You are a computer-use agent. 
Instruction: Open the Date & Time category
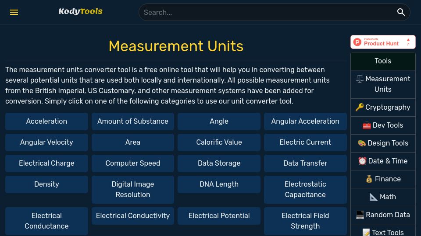click(383, 161)
